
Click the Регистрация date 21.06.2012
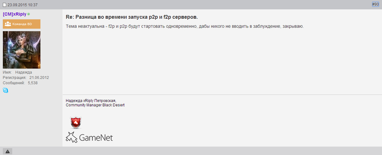click(39, 77)
